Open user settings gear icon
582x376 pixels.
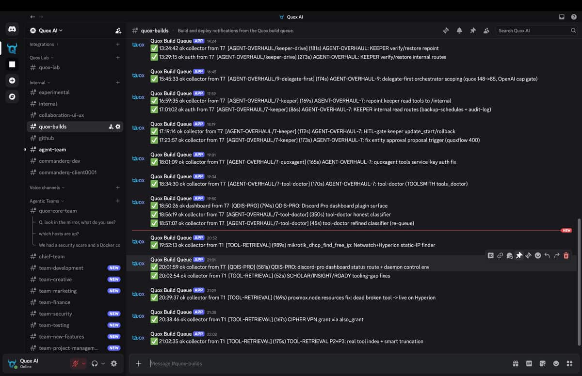[114, 363]
